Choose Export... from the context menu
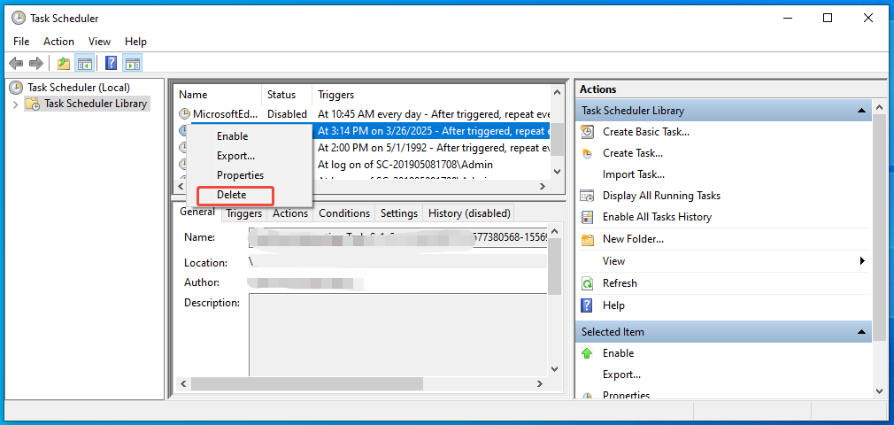This screenshot has width=894, height=425. click(250, 156)
